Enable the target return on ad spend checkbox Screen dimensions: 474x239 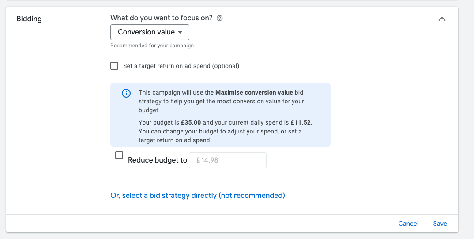pyautogui.click(x=114, y=66)
